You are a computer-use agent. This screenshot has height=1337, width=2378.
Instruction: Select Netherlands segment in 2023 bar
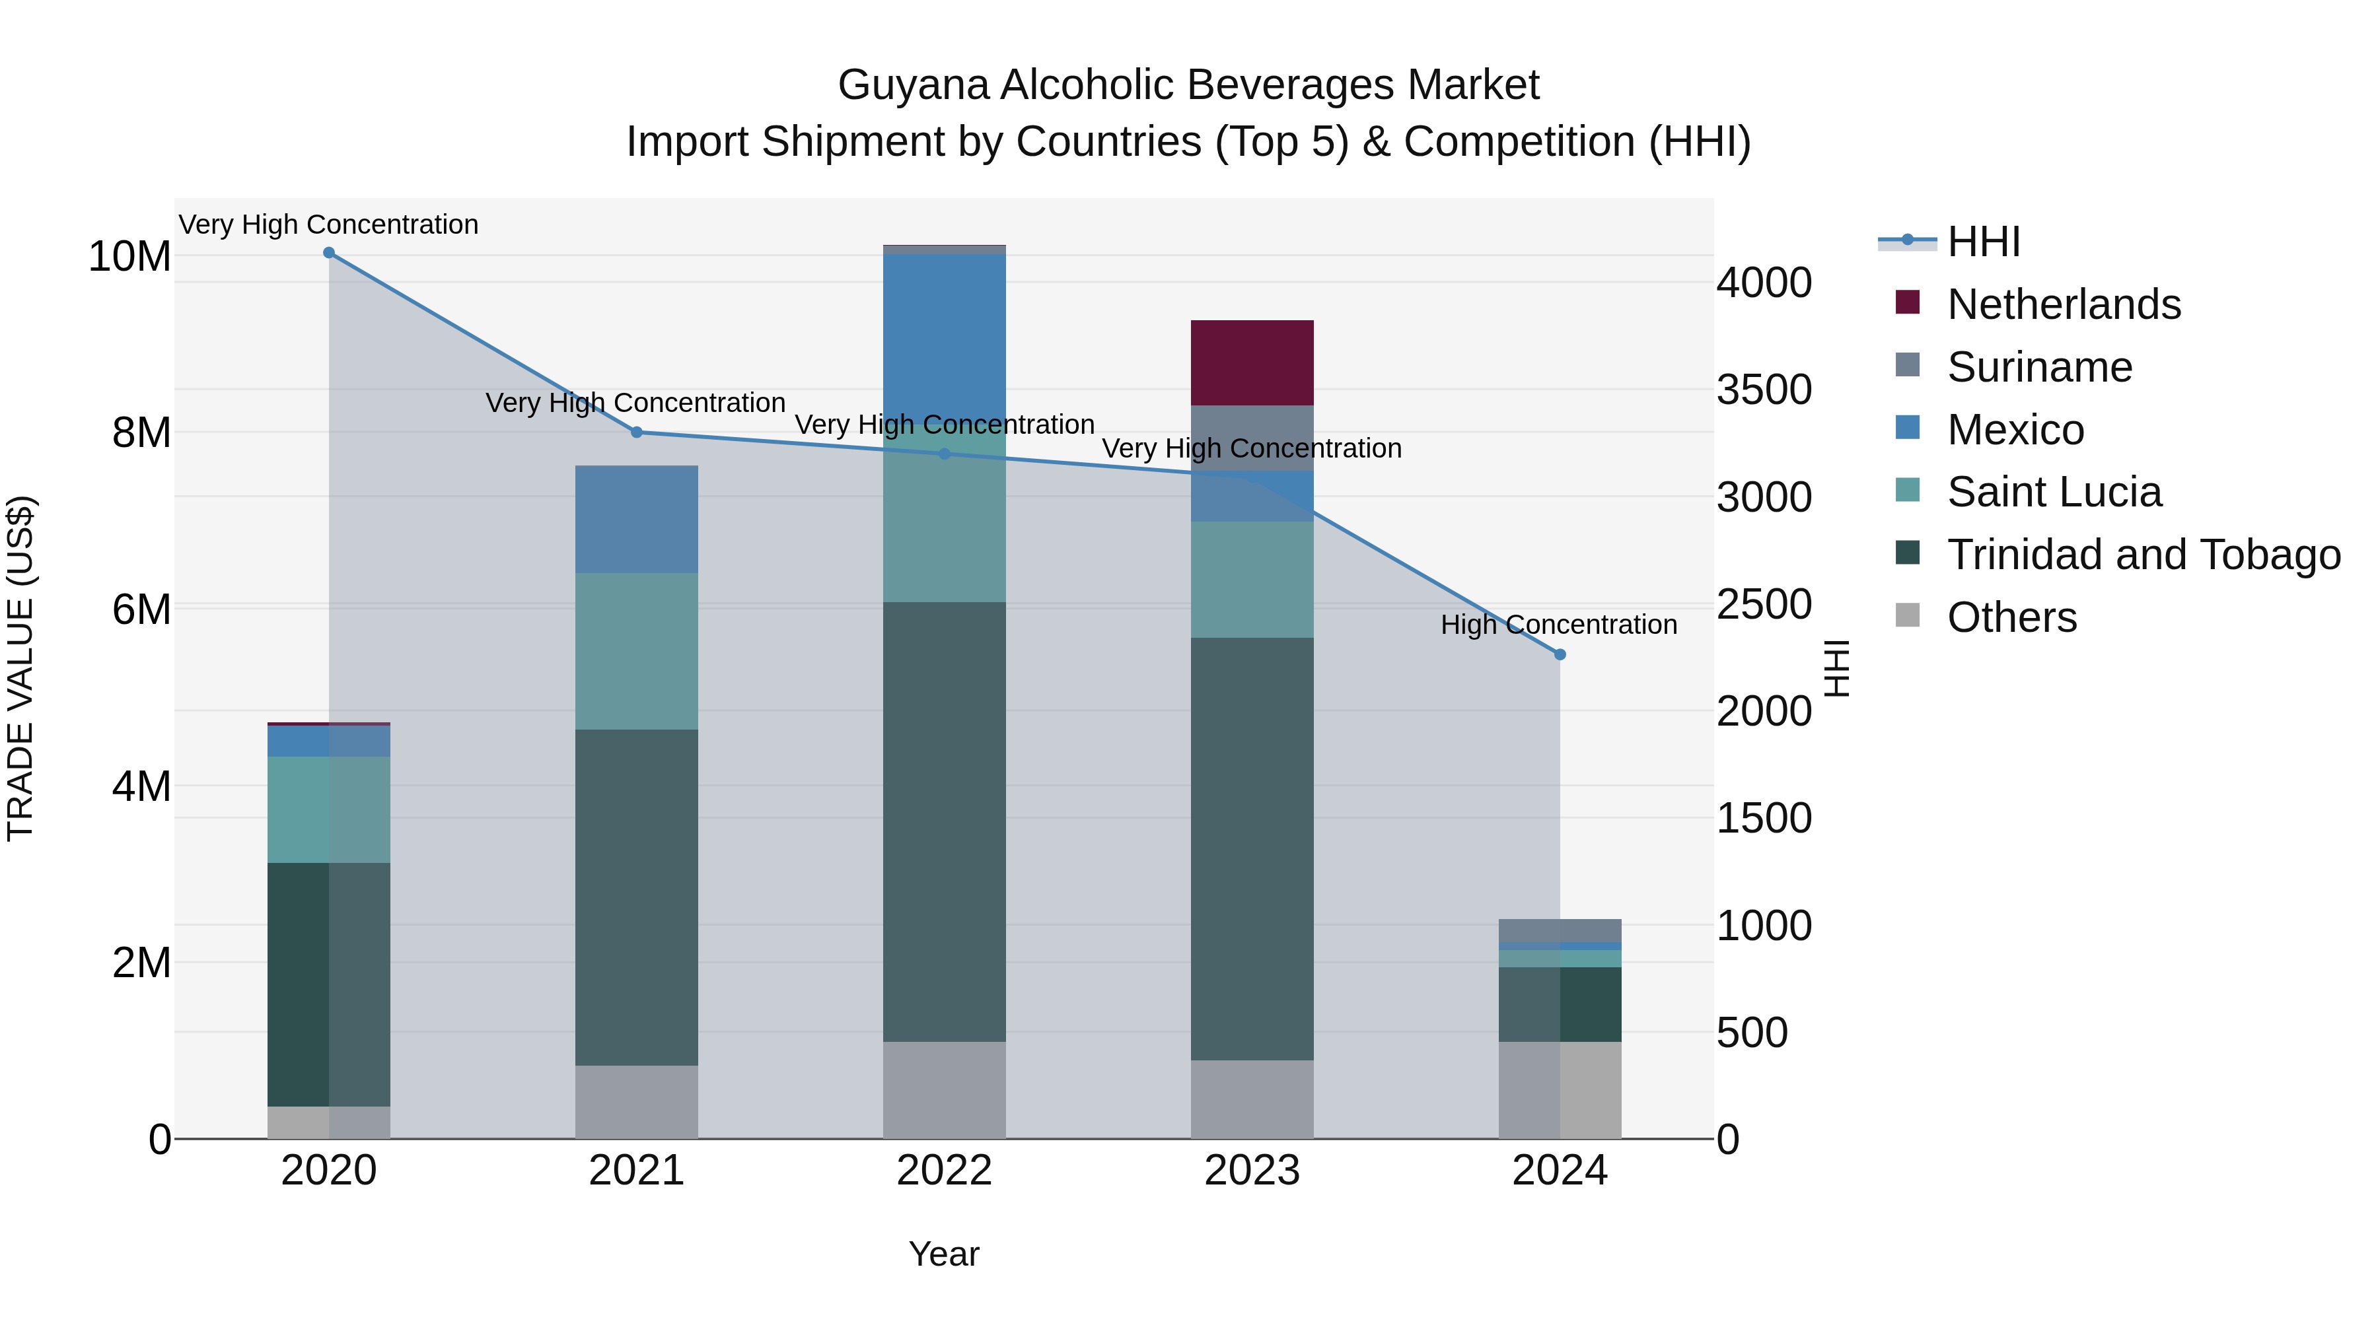point(1252,362)
